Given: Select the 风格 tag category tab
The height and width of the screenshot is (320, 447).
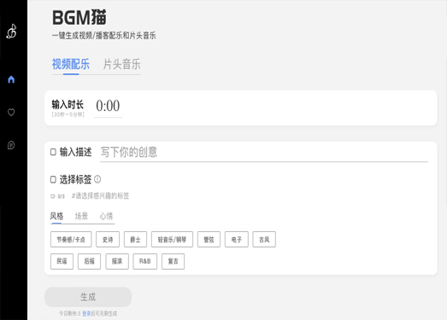Looking at the screenshot, I should pyautogui.click(x=56, y=216).
